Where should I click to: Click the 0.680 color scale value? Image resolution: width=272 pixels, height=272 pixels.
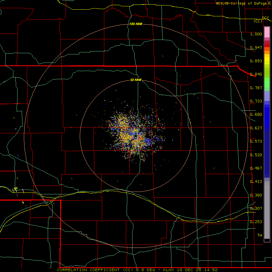(256, 115)
